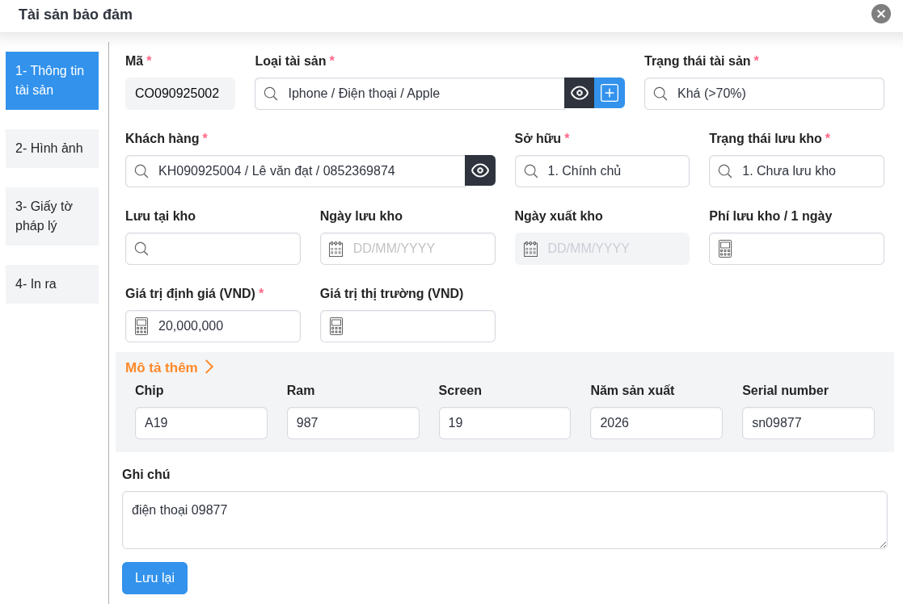Click calculator icon in Giá trị định giá
Image resolution: width=903 pixels, height=604 pixels.
point(141,326)
